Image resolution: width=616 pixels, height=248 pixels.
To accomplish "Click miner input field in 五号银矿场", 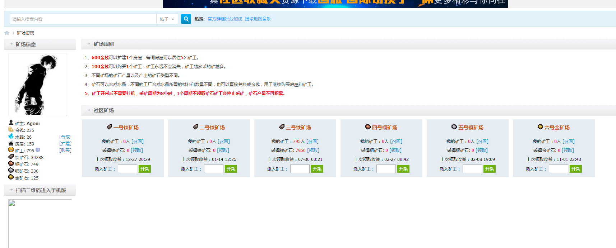I will (x=472, y=169).
